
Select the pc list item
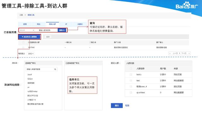(28, 87)
